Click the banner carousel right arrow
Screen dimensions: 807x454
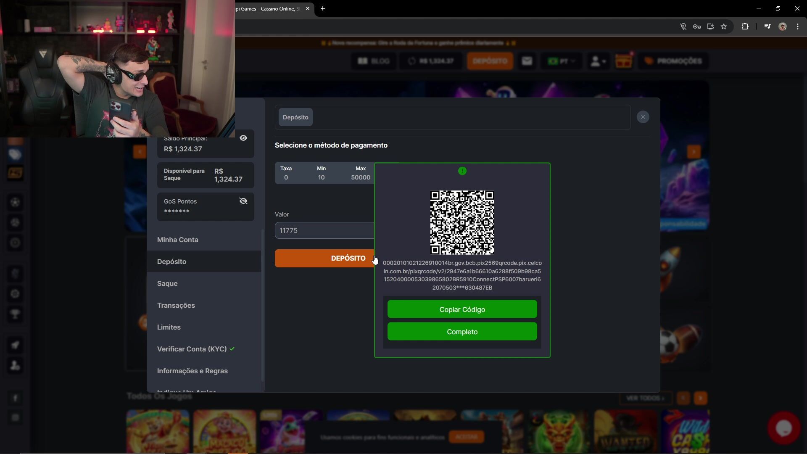click(x=694, y=151)
